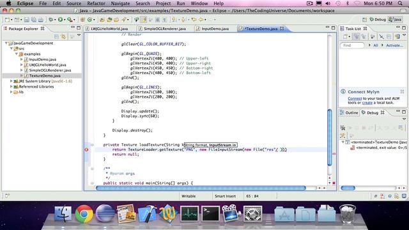This screenshot has width=409, height=230.
Task: Click the New file wizard toolbar icon
Action: click(x=8, y=20)
